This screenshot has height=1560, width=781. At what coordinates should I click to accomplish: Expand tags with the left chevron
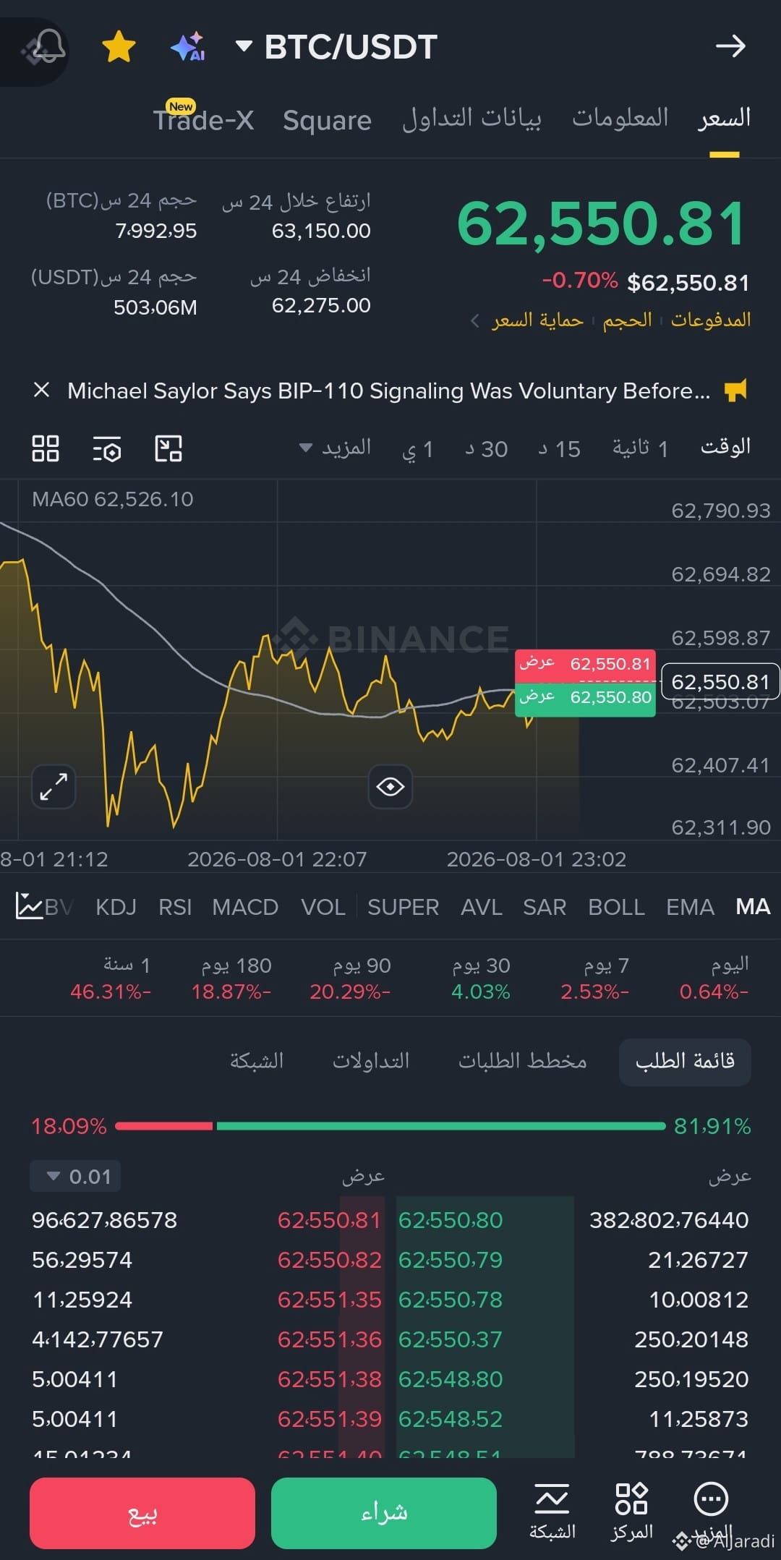(474, 320)
